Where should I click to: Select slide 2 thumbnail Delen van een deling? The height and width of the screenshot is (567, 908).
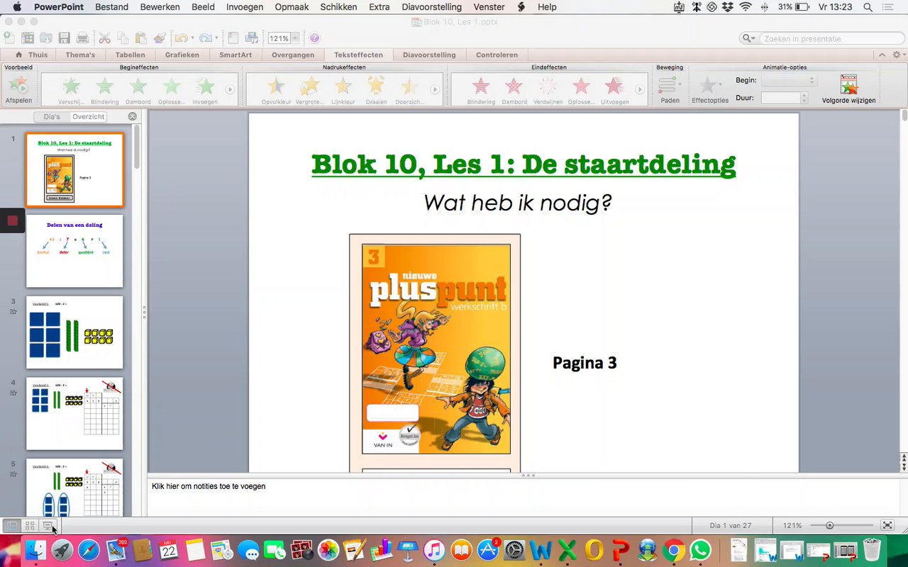pos(74,251)
